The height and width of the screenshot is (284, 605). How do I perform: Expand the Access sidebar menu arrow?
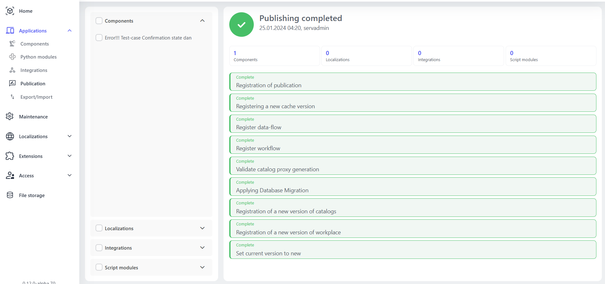(69, 175)
